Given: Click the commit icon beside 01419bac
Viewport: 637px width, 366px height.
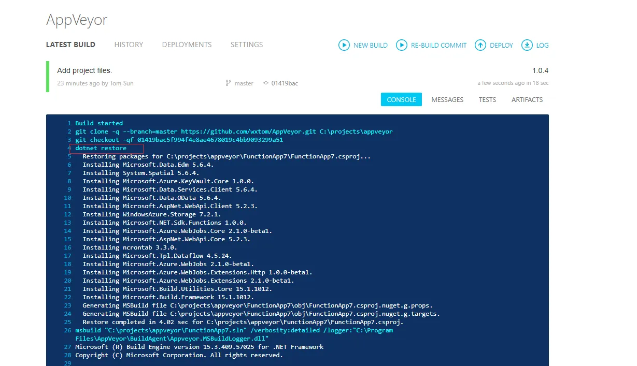Looking at the screenshot, I should click(266, 83).
